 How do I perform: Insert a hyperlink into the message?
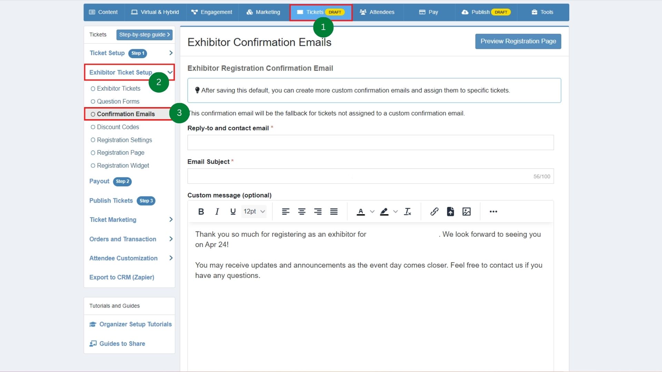point(434,211)
